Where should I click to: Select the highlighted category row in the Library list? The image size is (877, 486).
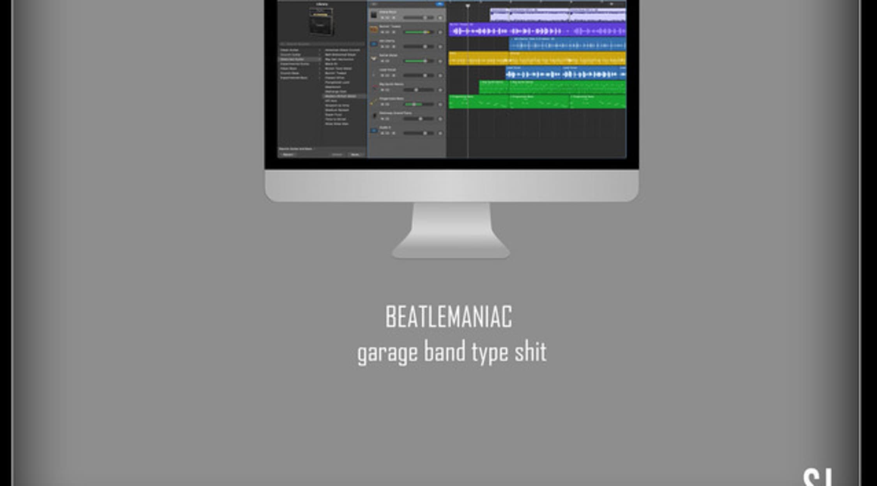300,59
